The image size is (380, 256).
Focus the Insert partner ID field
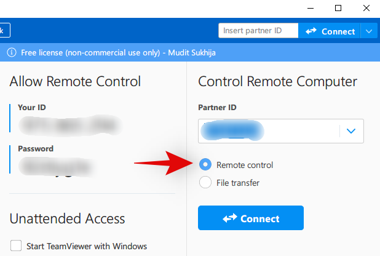click(x=258, y=31)
